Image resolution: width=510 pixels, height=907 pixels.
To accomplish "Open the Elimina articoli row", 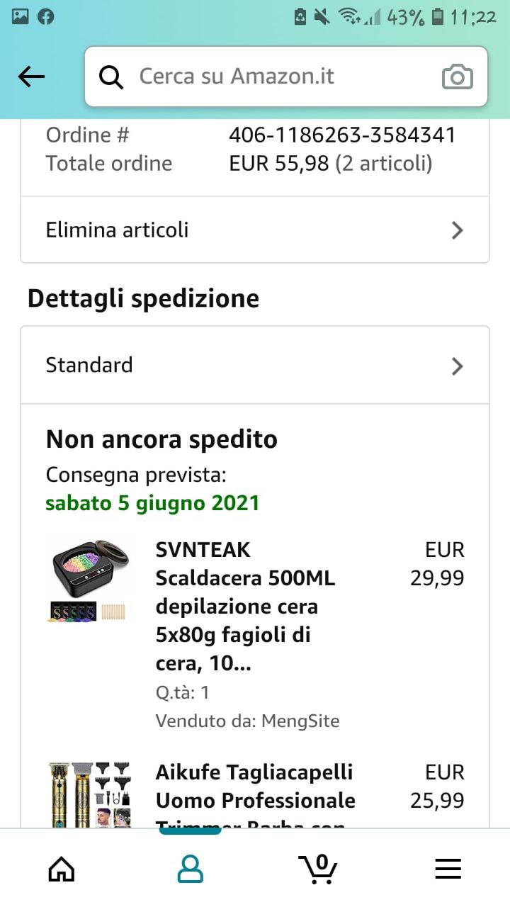I will (255, 230).
